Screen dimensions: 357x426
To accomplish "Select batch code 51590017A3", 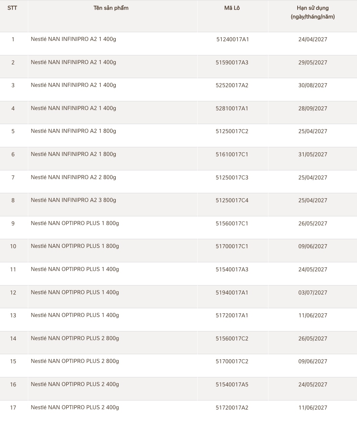I will (x=232, y=63).
